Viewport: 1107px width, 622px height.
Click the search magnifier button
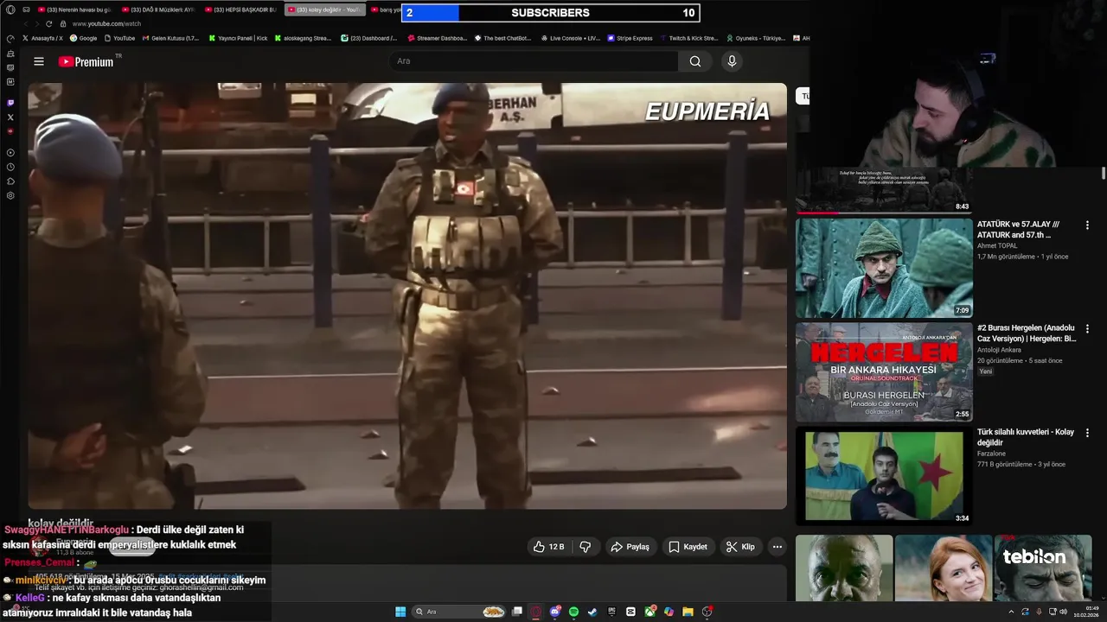[695, 61]
